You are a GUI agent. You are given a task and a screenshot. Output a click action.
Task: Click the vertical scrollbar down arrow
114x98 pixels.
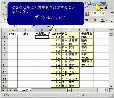tap(111, 86)
